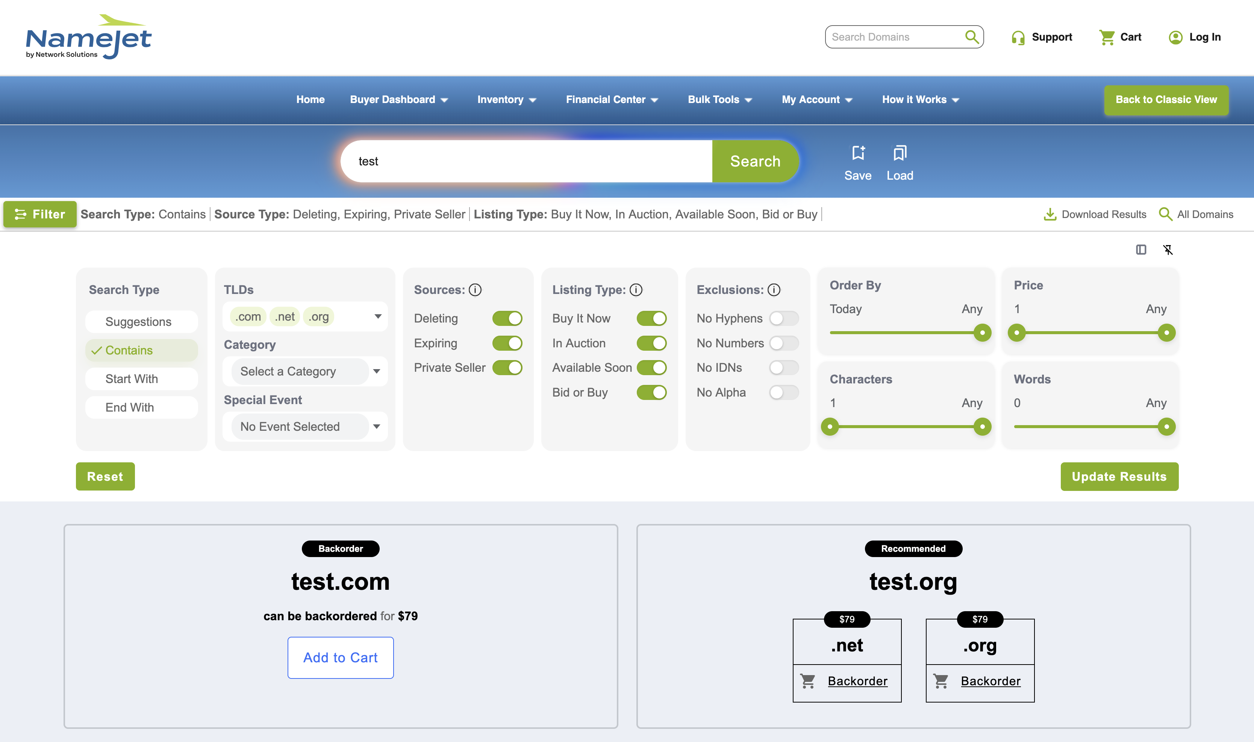Screen dimensions: 1254x742
Task: Enable the No Hyphens exclusion
Action: pyautogui.click(x=784, y=318)
